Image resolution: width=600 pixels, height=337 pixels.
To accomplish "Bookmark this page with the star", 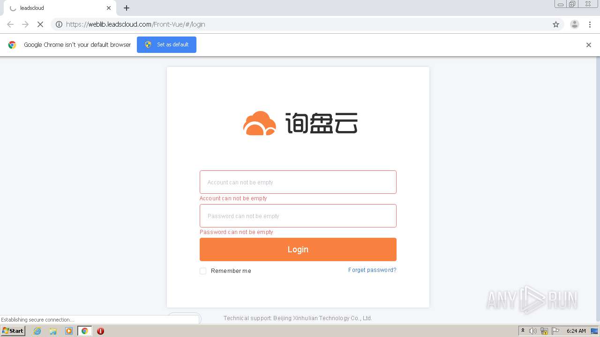I will tap(556, 24).
